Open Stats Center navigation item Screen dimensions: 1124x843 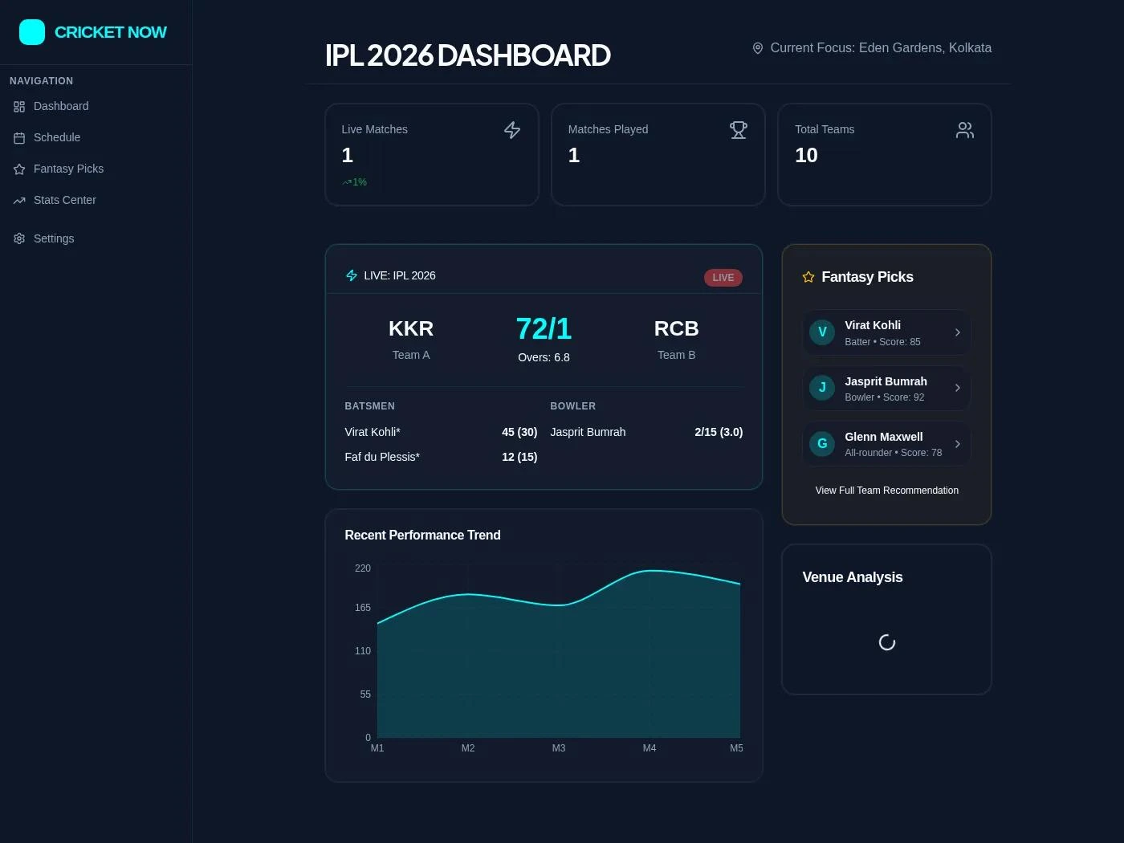pos(96,201)
